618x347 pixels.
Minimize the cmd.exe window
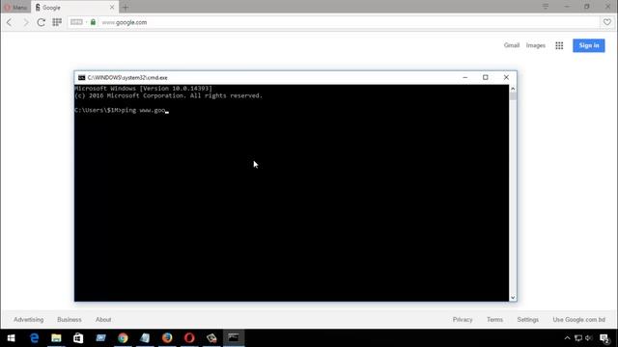pos(465,77)
